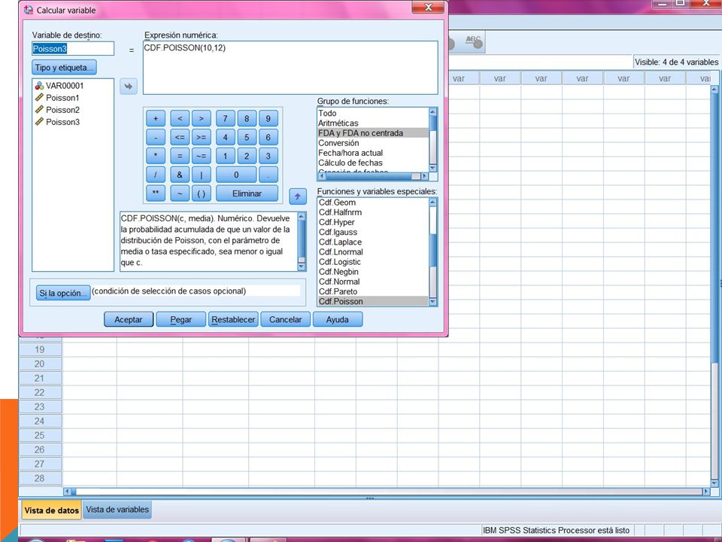Choose Cdf.Laplace function
722x542 pixels.
(373, 242)
